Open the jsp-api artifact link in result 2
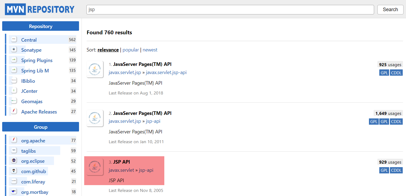The image size is (406, 196). click(x=153, y=121)
